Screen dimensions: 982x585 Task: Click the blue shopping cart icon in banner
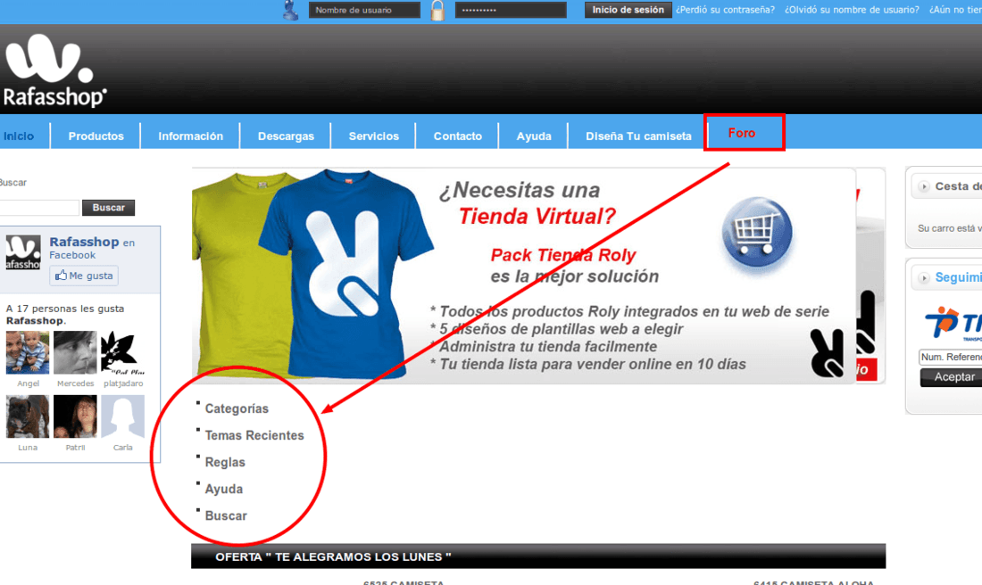point(756,232)
